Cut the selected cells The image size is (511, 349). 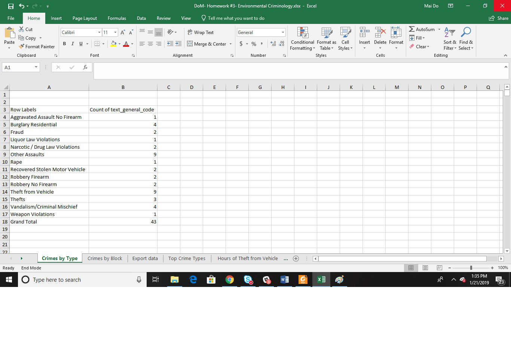[x=26, y=29]
